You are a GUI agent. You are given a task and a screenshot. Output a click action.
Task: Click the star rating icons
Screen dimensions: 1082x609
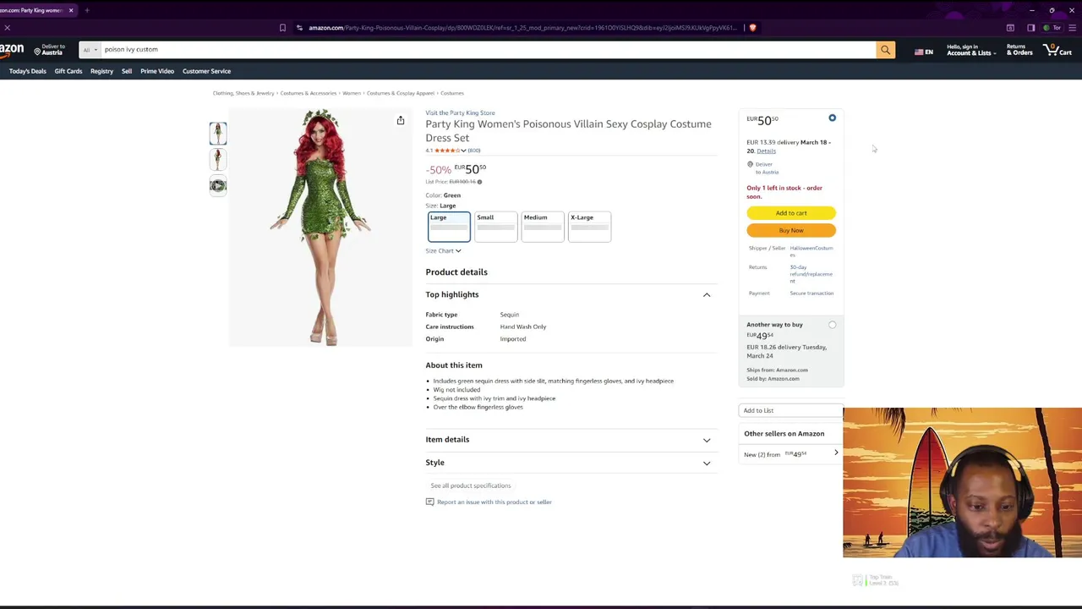click(x=446, y=151)
